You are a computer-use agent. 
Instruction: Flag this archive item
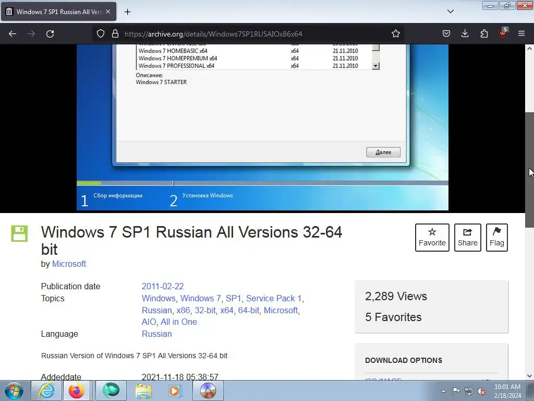coord(497,238)
